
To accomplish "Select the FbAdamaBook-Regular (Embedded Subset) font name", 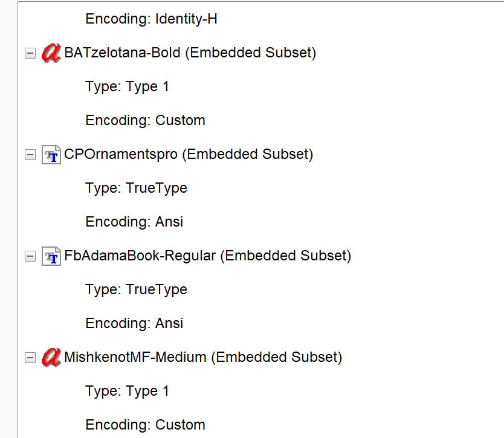I will (207, 256).
